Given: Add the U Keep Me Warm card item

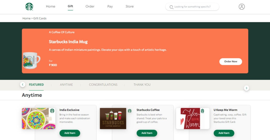Looking at the screenshot, I should pyautogui.click(x=224, y=133).
